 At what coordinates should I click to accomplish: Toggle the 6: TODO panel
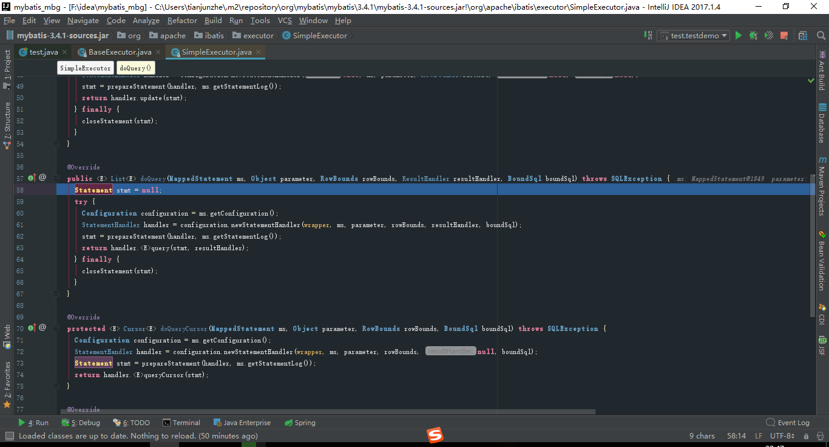point(130,422)
